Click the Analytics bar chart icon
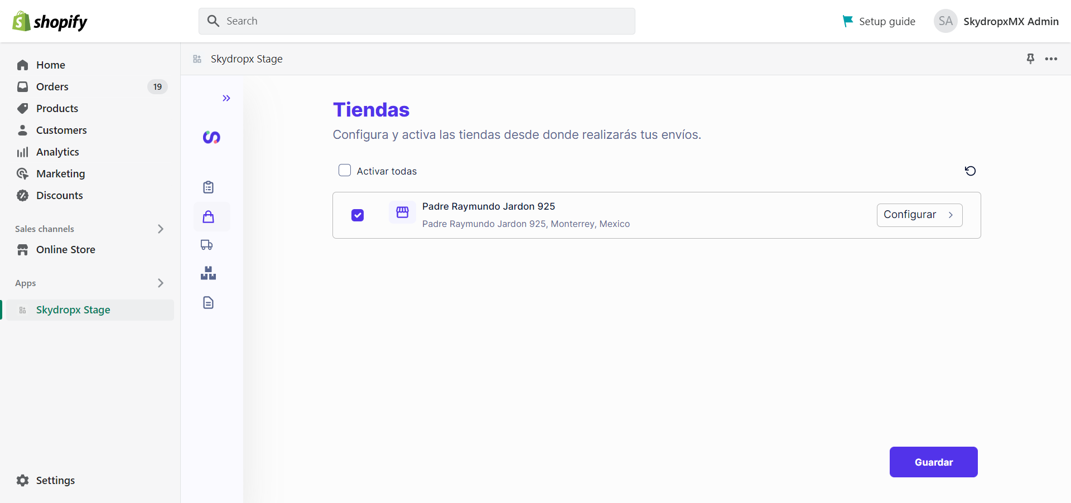 point(22,152)
